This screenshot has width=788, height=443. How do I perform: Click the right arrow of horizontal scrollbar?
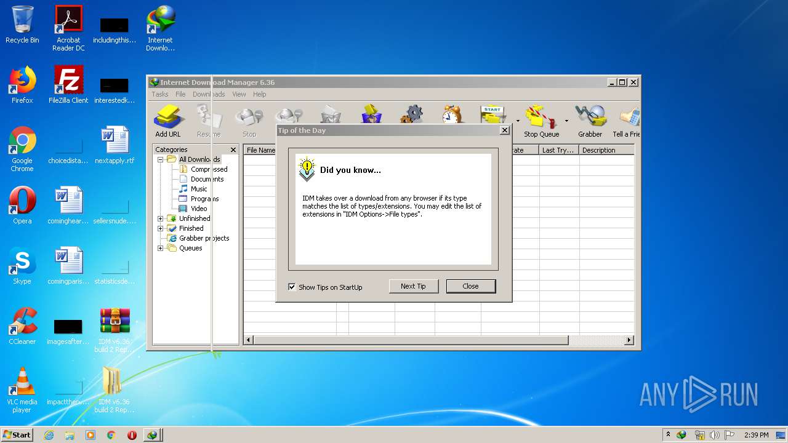tap(629, 340)
